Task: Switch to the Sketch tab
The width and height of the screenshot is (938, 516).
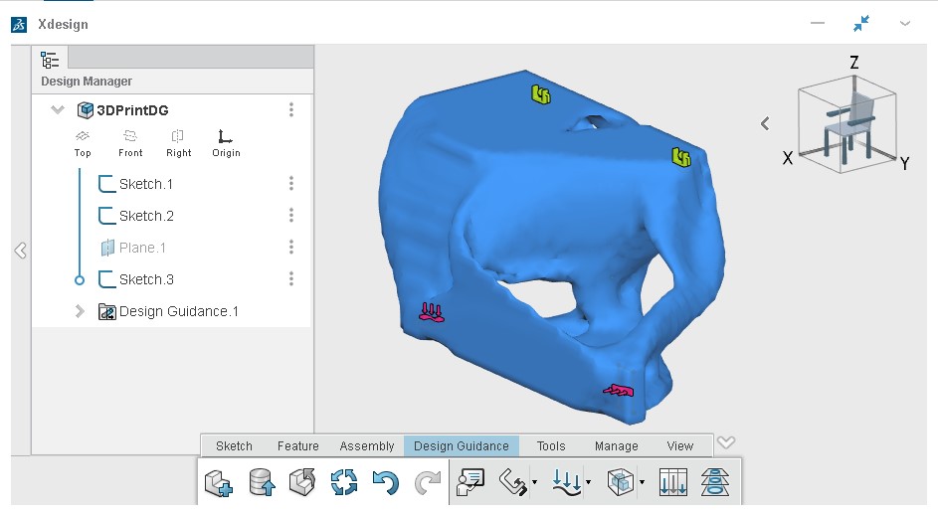Action: (234, 446)
